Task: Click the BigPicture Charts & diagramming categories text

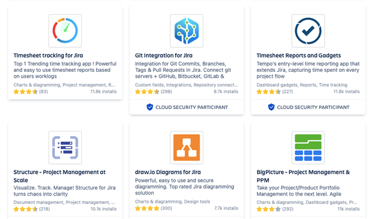Action: pos(307,202)
